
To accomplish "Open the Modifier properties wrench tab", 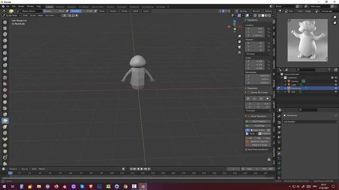I will (x=279, y=154).
